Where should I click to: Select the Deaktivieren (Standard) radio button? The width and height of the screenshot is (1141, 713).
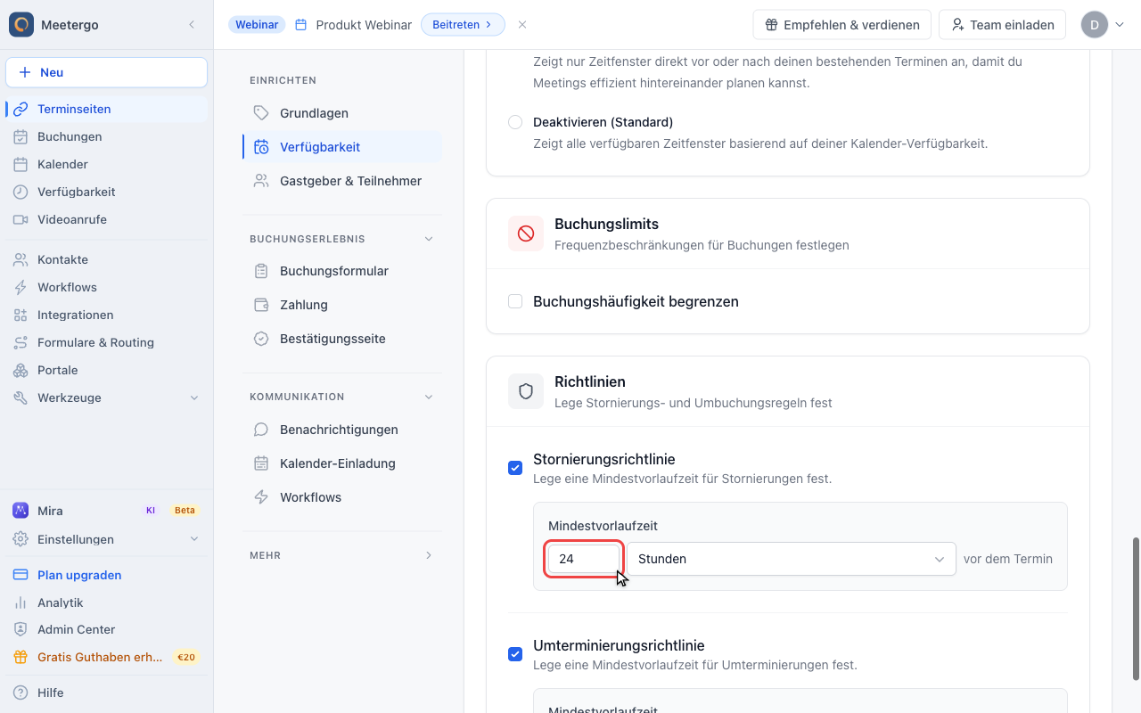515,122
